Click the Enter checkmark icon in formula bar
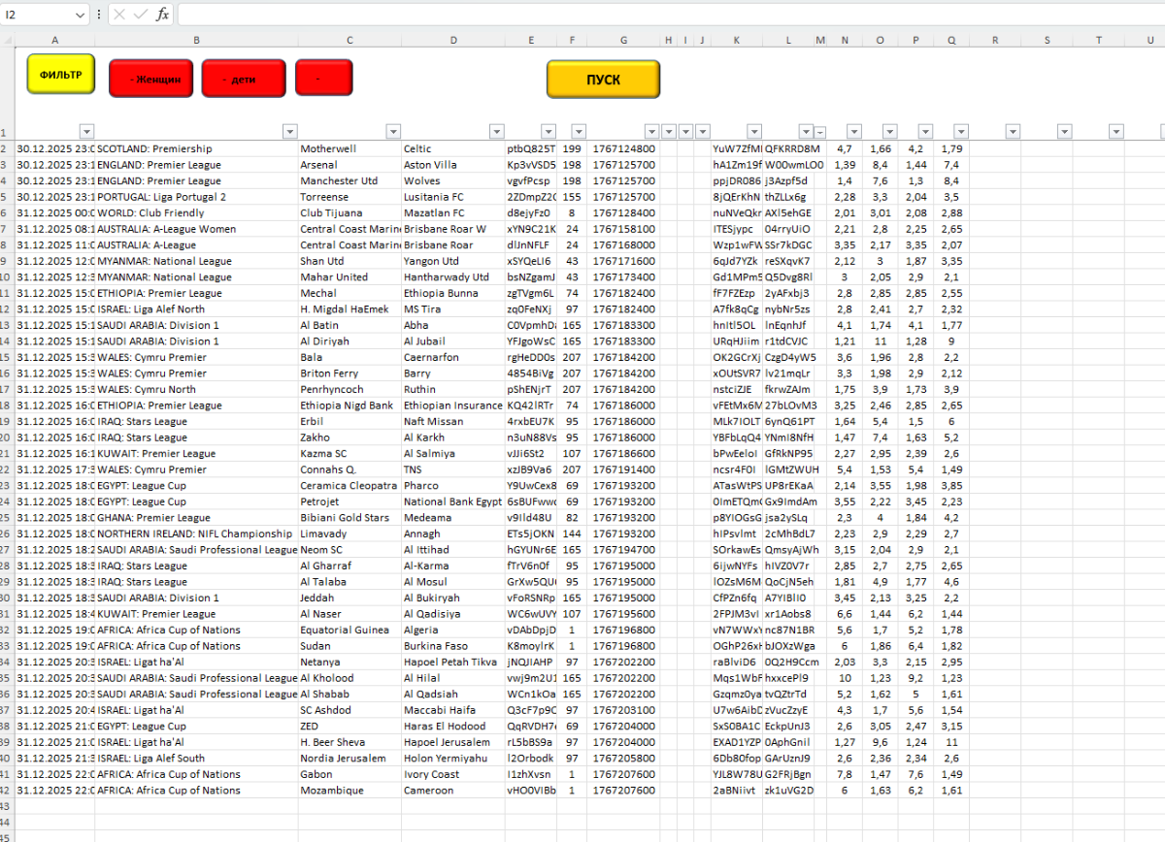1165x842 pixels. coord(140,15)
